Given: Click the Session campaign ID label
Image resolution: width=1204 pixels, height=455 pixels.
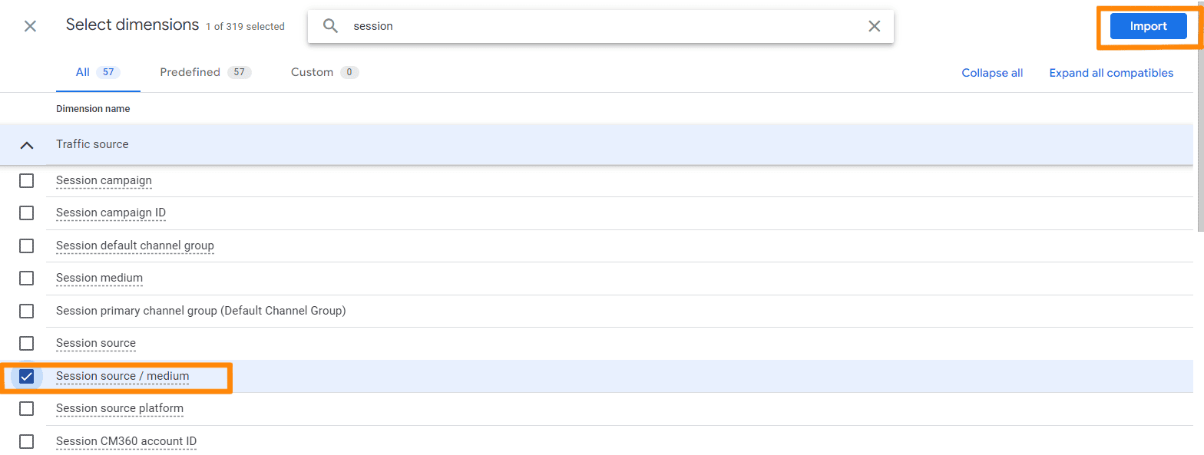Looking at the screenshot, I should (x=111, y=213).
